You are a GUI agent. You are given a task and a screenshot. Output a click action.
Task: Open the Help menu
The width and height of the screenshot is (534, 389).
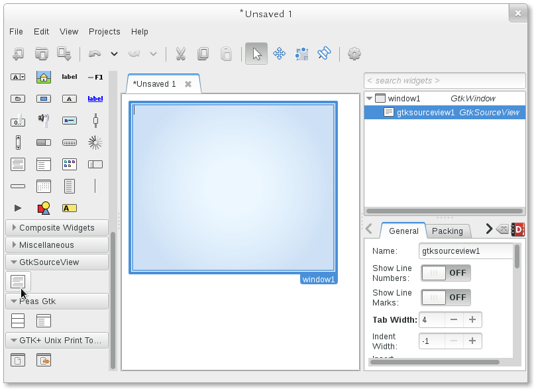(140, 32)
